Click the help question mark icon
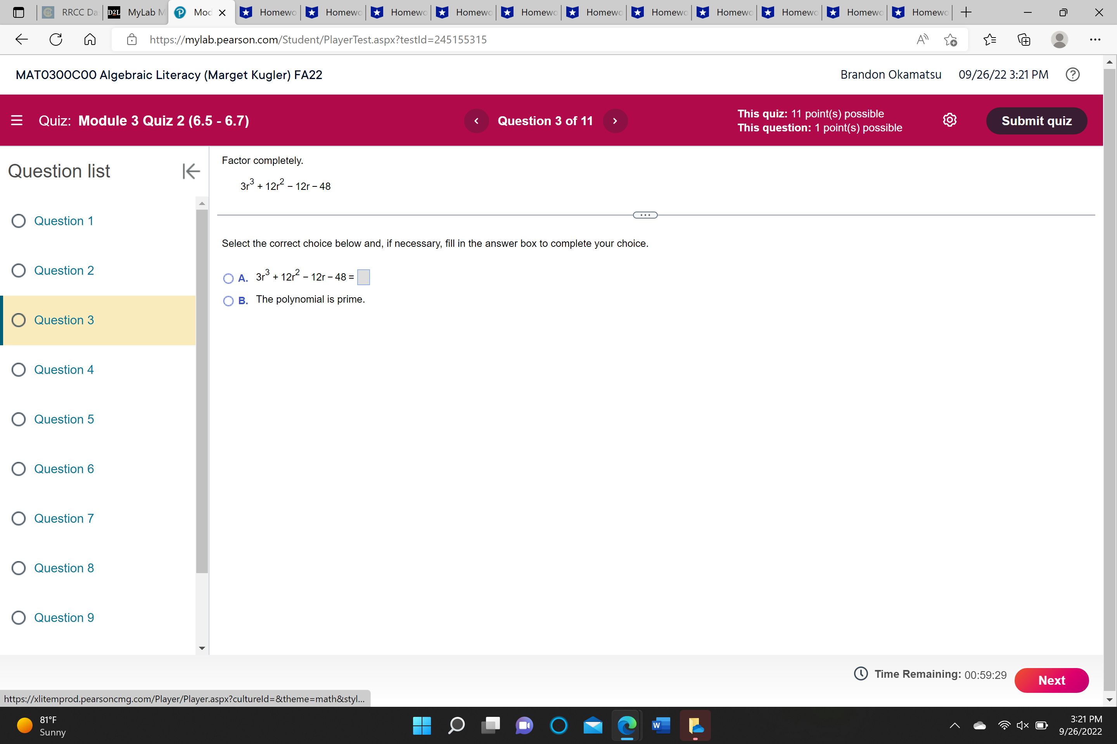This screenshot has width=1117, height=744. pyautogui.click(x=1072, y=74)
